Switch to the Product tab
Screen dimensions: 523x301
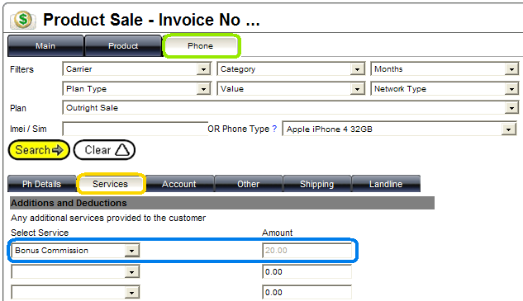pyautogui.click(x=123, y=45)
